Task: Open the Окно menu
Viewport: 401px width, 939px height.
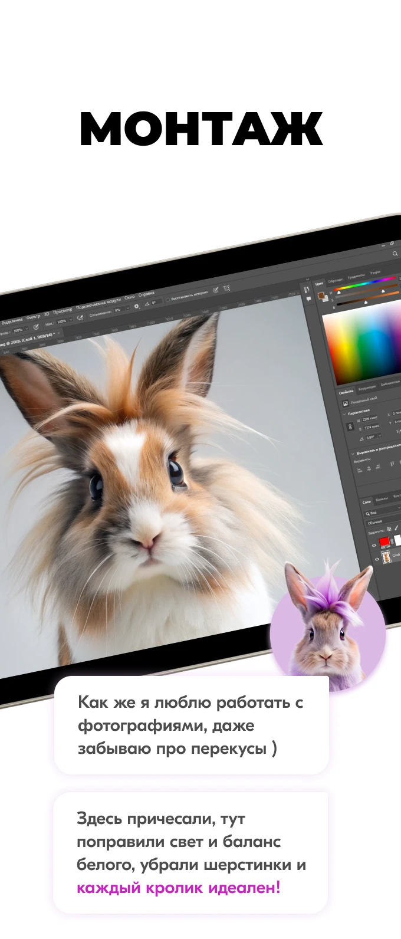Action: [x=129, y=297]
